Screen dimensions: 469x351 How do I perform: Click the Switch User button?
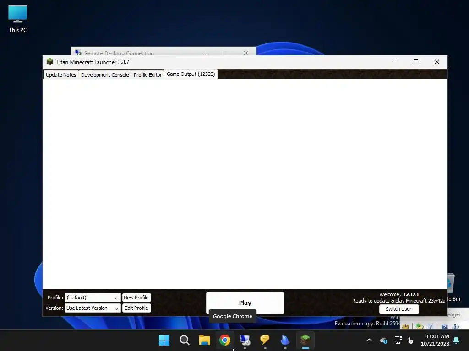pos(399,309)
